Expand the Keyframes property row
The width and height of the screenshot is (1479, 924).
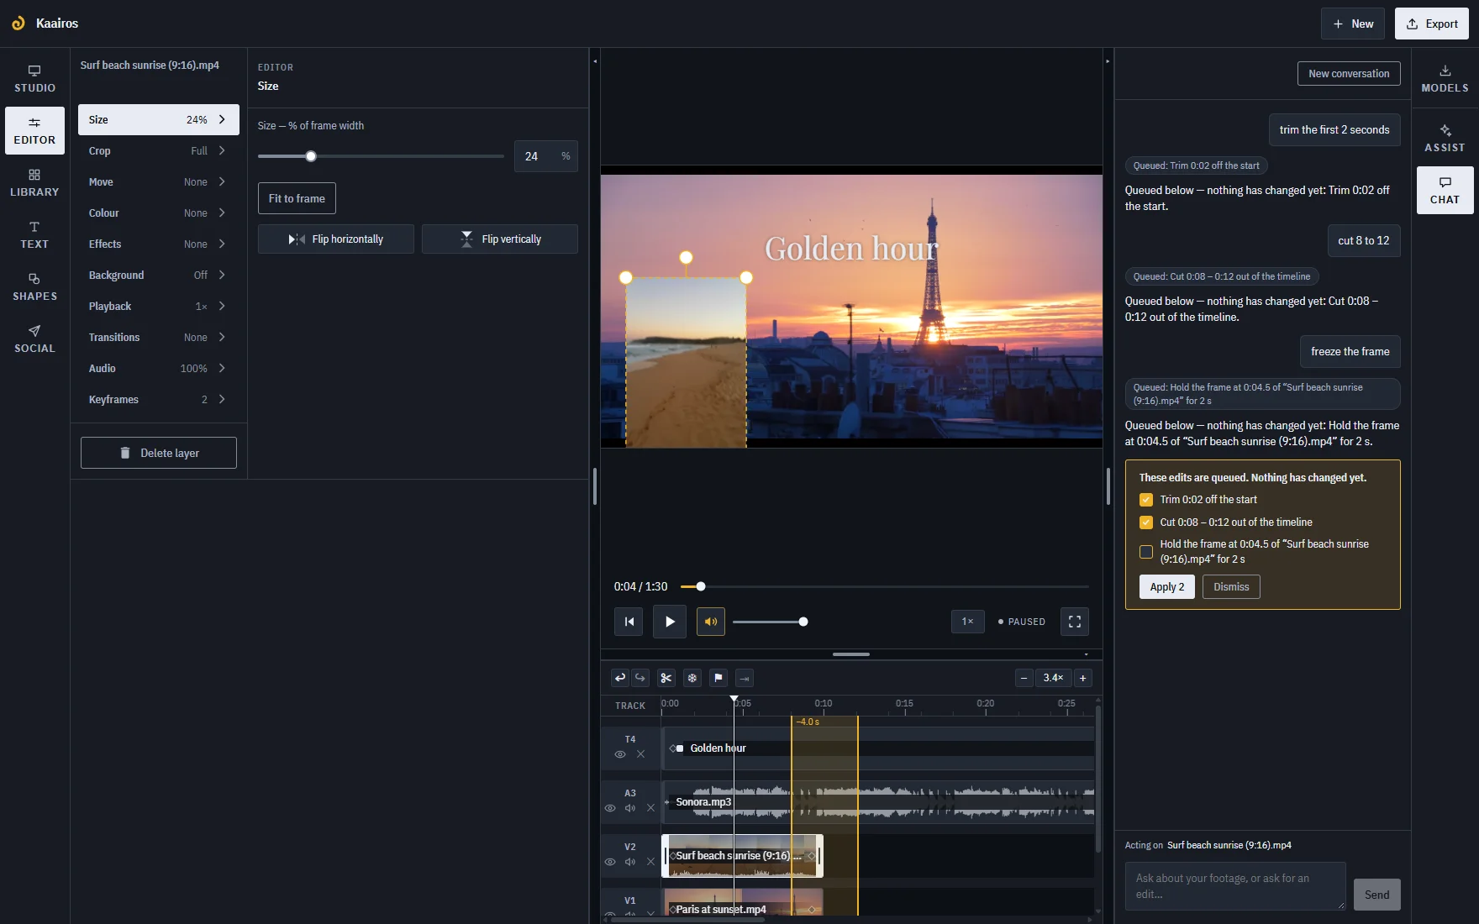159,400
